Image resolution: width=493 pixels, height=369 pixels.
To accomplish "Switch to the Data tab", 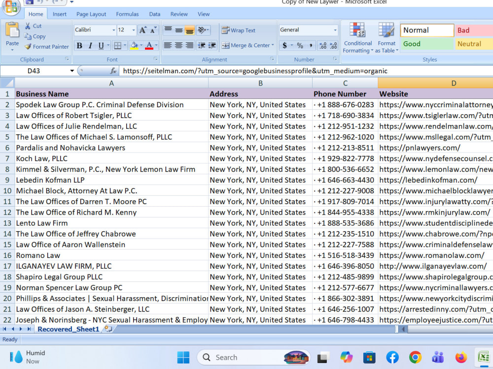I will 154,14.
